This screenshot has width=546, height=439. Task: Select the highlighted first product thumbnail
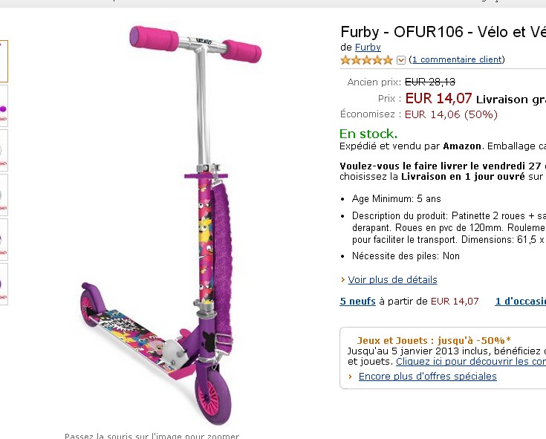pyautogui.click(x=4, y=61)
